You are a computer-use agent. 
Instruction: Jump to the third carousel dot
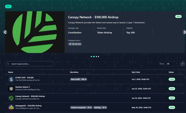[97, 56]
